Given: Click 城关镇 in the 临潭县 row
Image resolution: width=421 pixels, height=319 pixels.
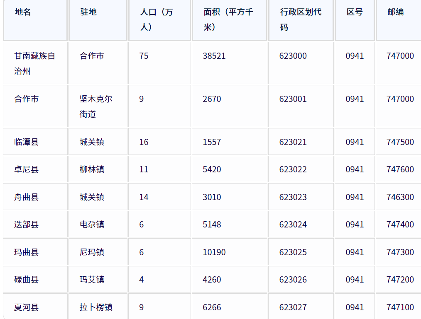Looking at the screenshot, I should click(x=98, y=142).
